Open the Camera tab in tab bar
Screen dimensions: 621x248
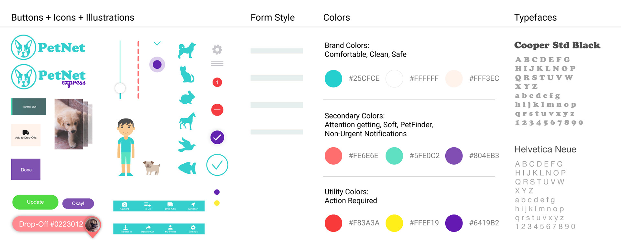pyautogui.click(x=125, y=206)
